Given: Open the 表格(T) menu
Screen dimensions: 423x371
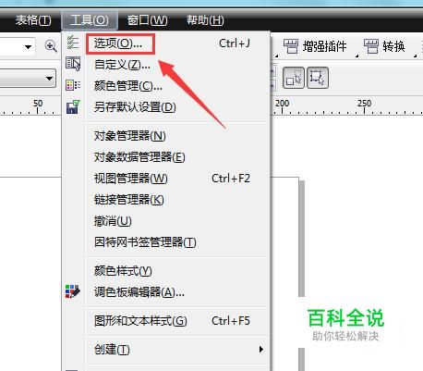Looking at the screenshot, I should (x=33, y=20).
